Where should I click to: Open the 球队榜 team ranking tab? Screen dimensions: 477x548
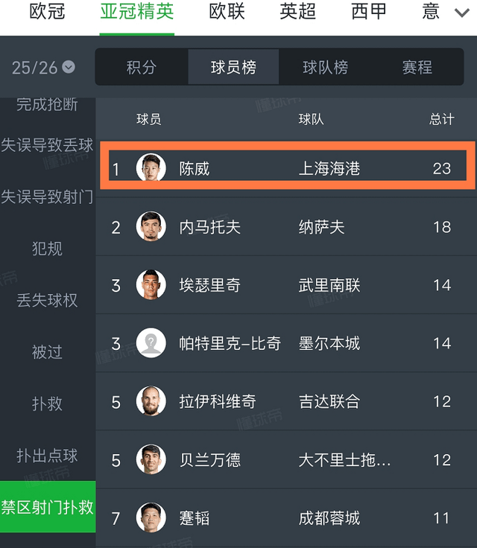pyautogui.click(x=325, y=68)
